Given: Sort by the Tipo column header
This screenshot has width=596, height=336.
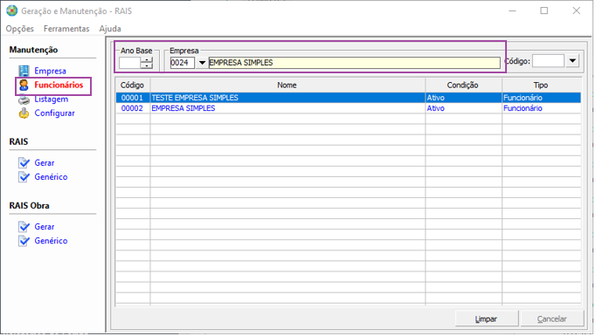Looking at the screenshot, I should point(541,85).
